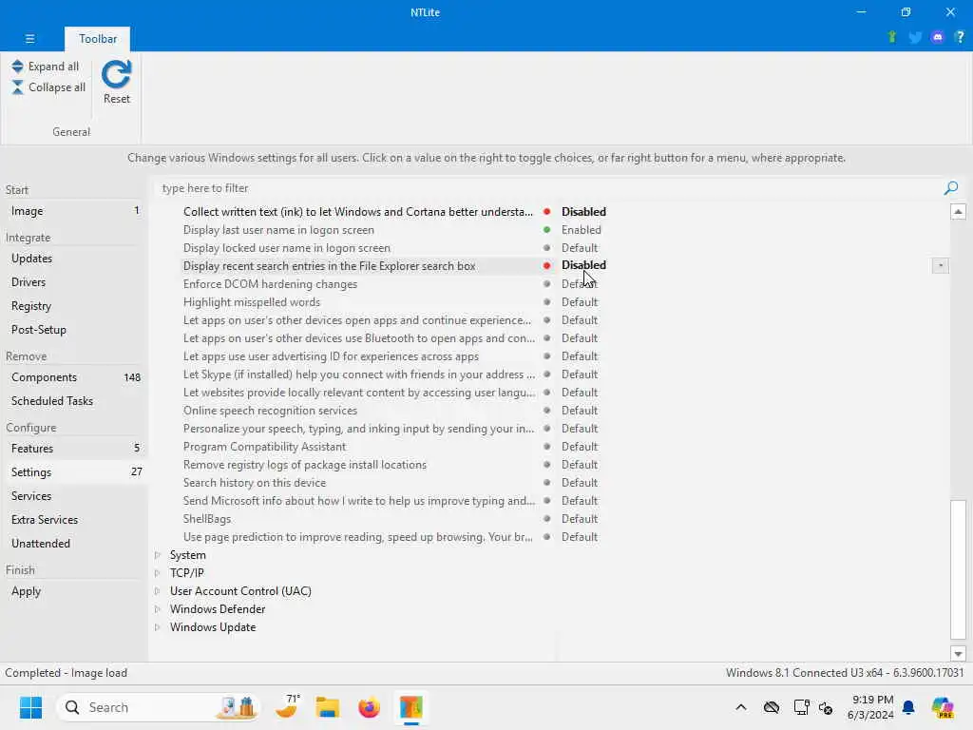Viewport: 973px width, 730px height.
Task: Open the Windows Start menu
Action: (x=30, y=707)
